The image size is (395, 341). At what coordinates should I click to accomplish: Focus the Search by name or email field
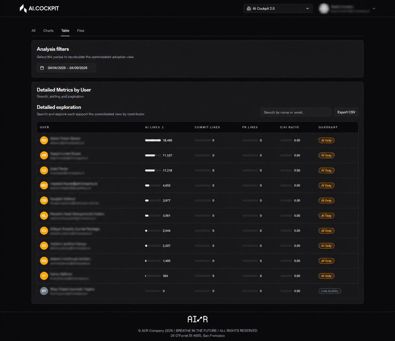coord(296,112)
